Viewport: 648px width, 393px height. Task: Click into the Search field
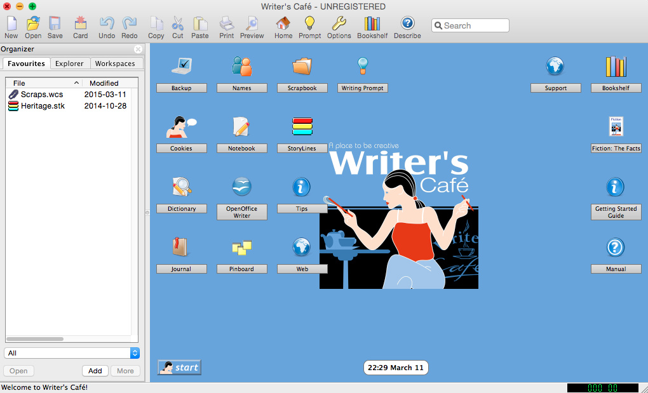click(475, 26)
